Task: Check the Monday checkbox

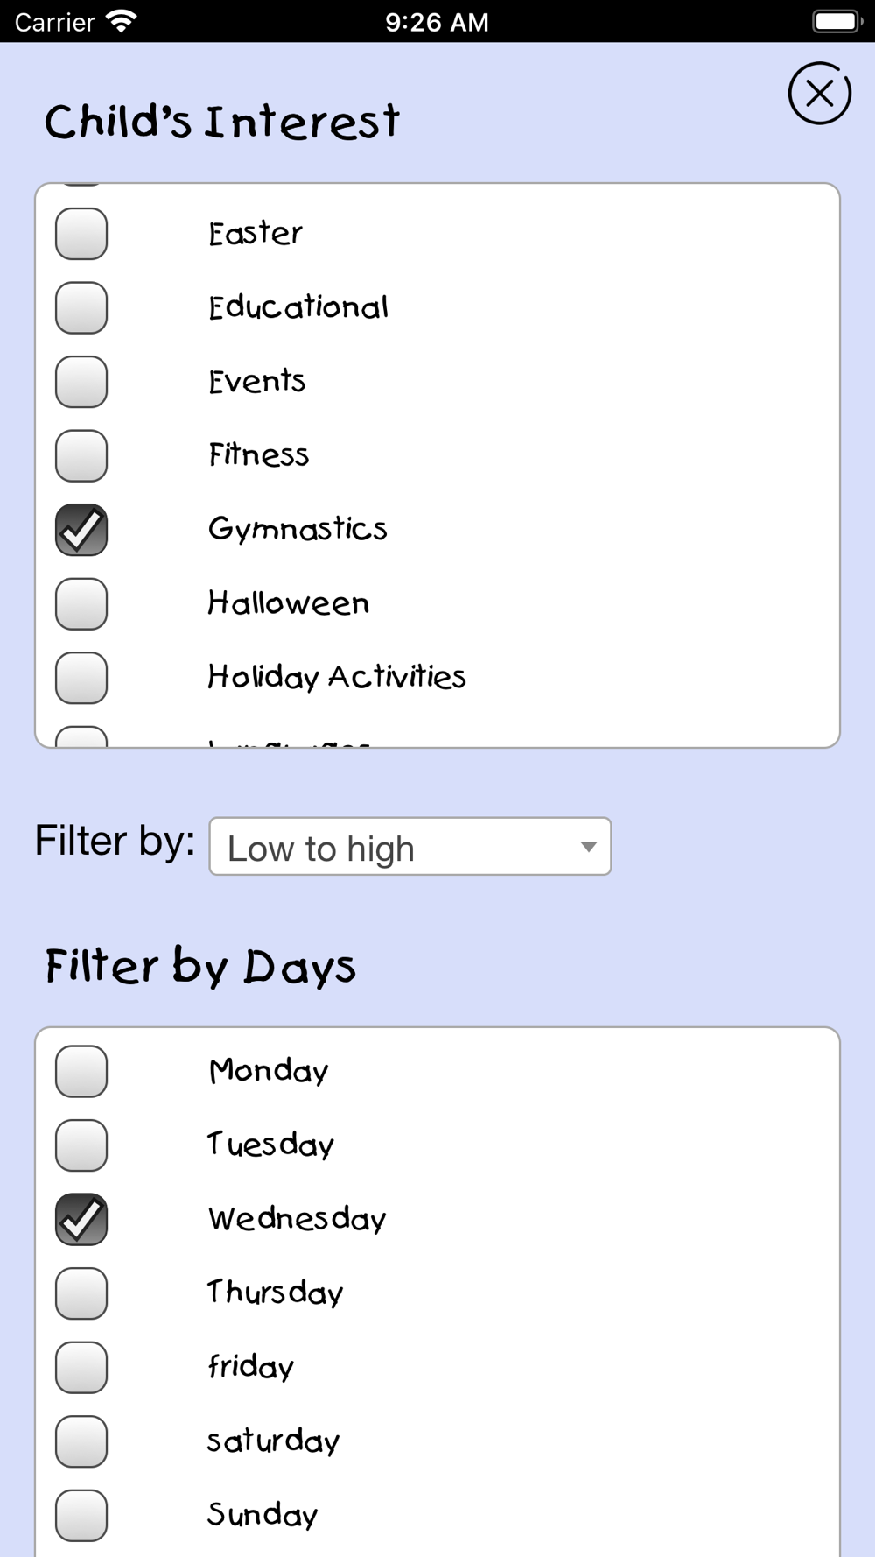Action: click(x=81, y=1071)
